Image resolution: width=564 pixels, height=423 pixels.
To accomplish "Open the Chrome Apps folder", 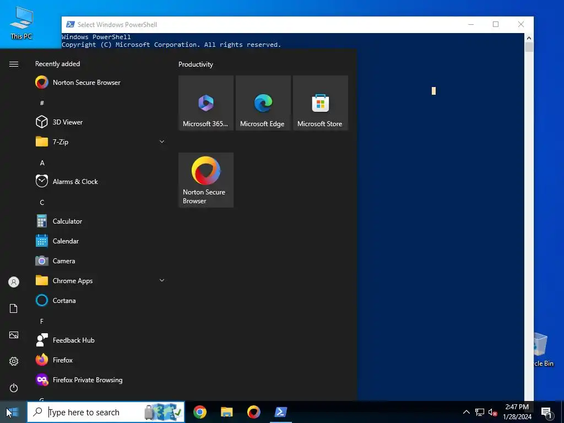I will [100, 280].
